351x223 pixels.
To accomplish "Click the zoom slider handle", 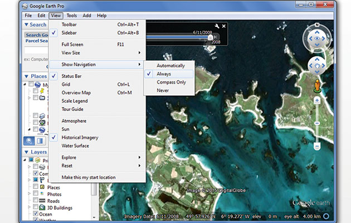I will pyautogui.click(x=317, y=123).
